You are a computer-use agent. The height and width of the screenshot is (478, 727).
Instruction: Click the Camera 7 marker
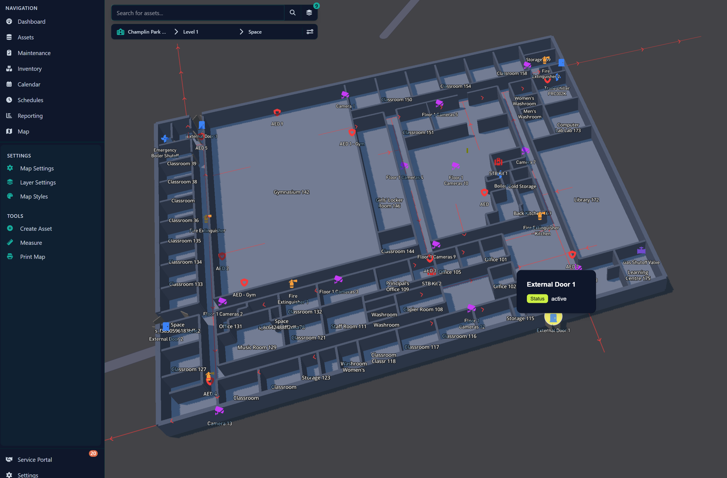pos(525,151)
